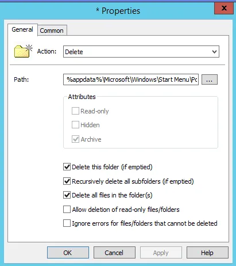This screenshot has width=236, height=266.
Task: Select the General tab
Action: (22, 29)
